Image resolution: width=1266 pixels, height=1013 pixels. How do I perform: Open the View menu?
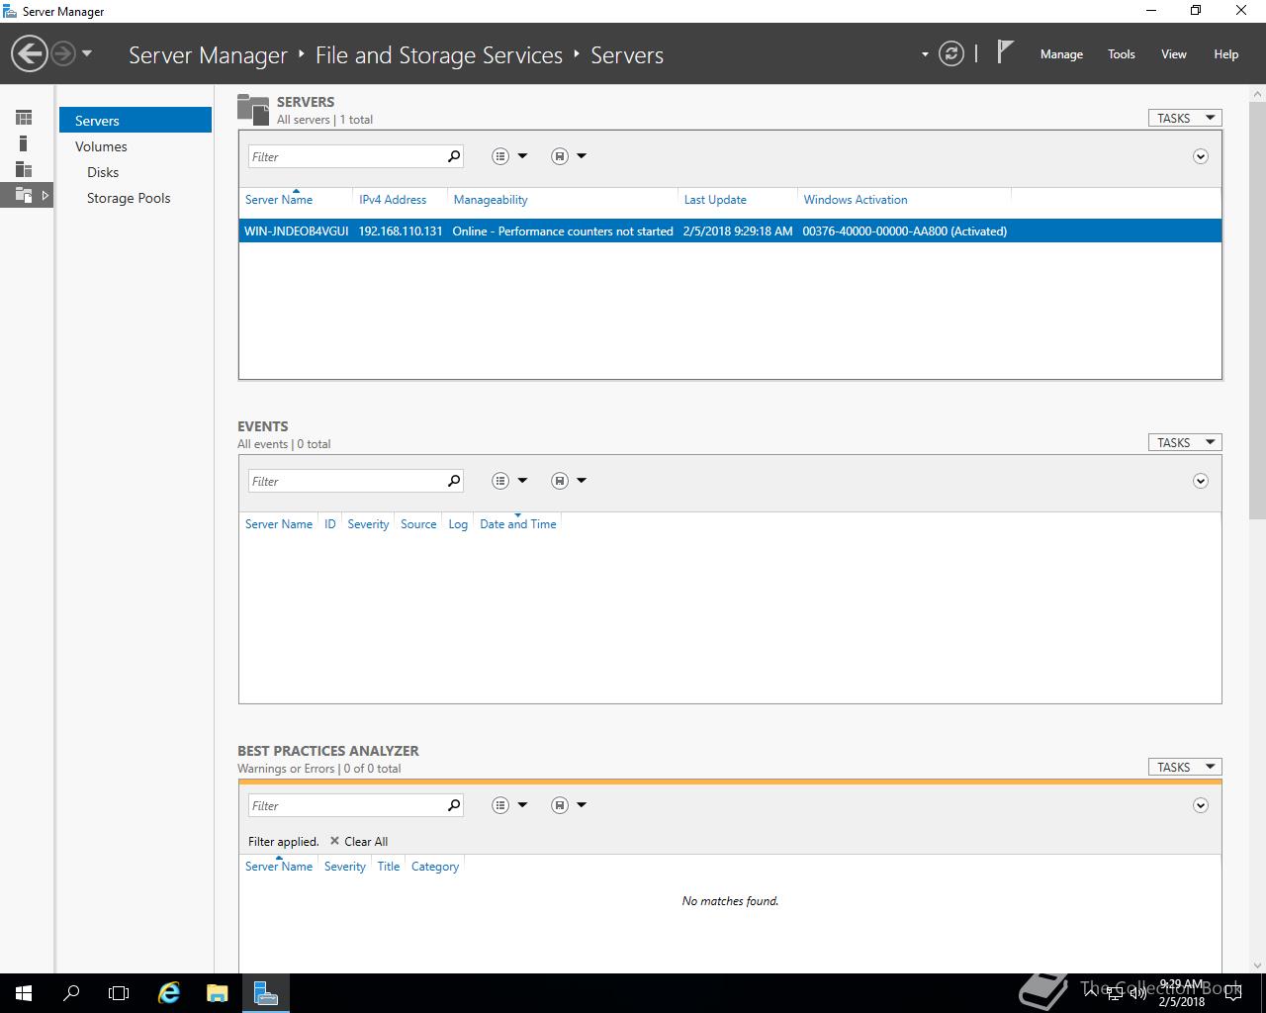pyautogui.click(x=1174, y=54)
